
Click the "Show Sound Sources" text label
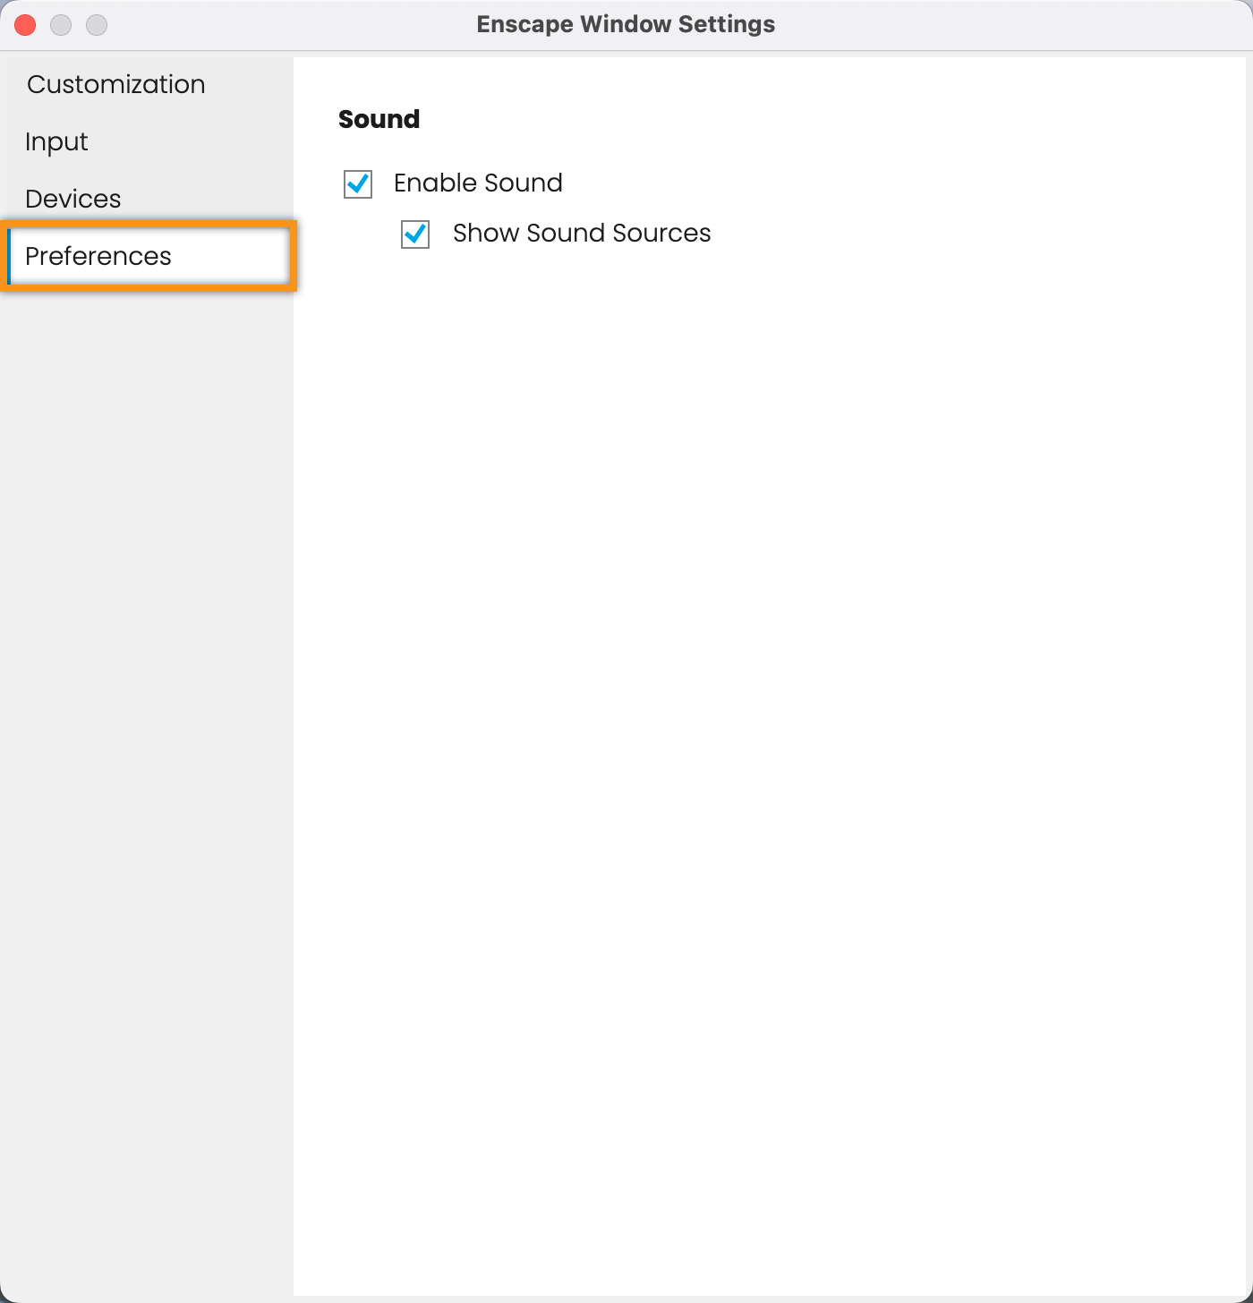[x=582, y=233]
